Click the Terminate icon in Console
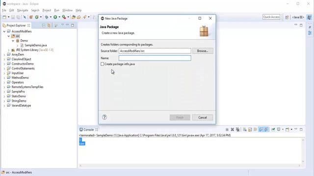 point(227,130)
